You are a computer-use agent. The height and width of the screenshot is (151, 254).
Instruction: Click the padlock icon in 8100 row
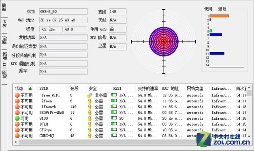[89, 119]
